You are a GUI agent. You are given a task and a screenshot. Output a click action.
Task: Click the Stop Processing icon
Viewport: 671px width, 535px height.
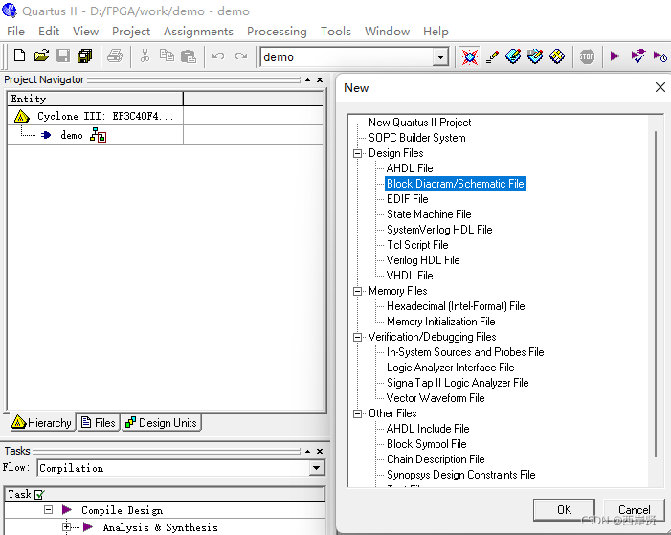click(587, 56)
